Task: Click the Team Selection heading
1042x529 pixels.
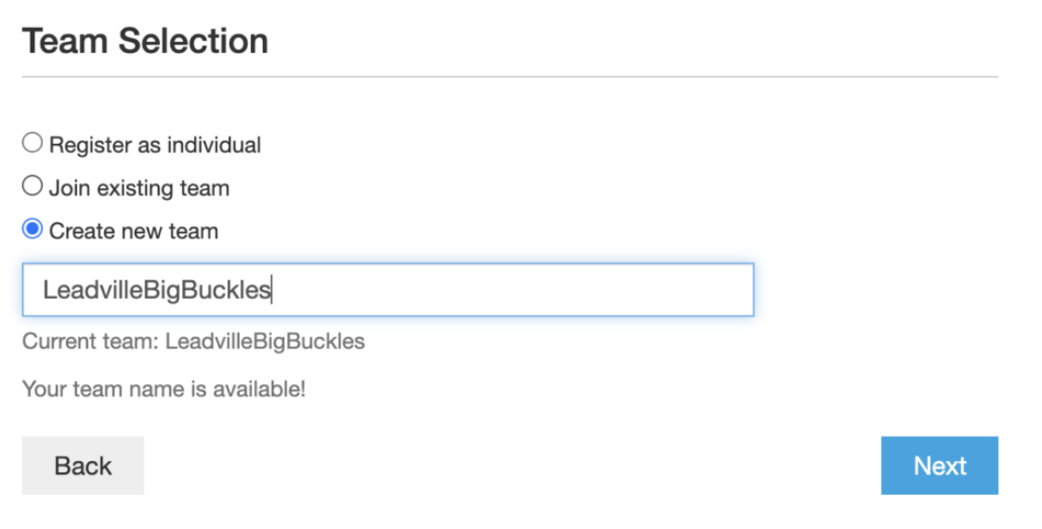Action: coord(145,42)
